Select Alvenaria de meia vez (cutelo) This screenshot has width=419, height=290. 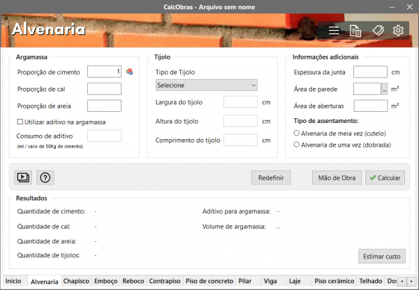[297, 133]
